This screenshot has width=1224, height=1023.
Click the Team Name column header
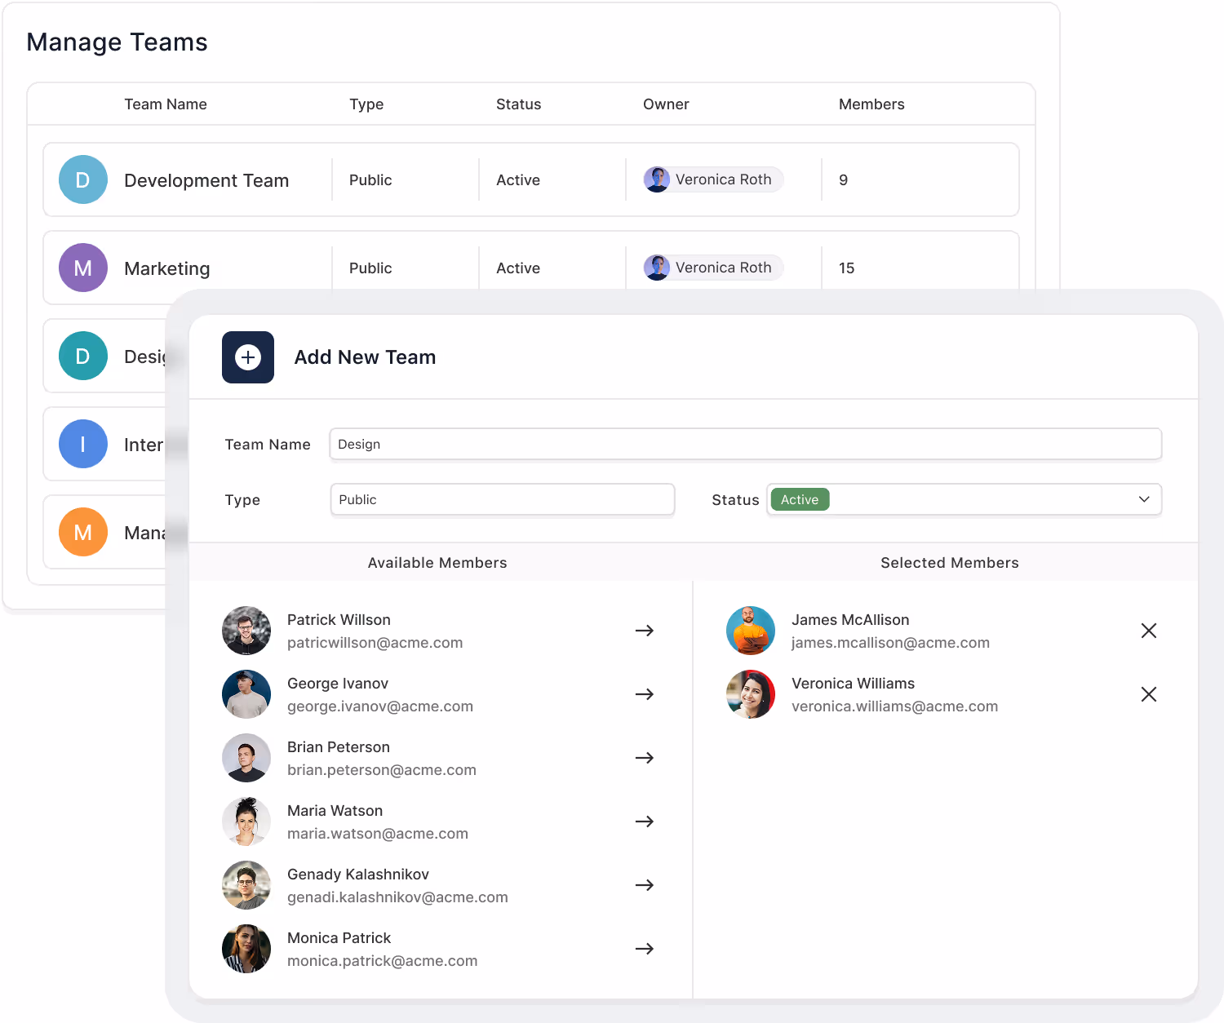(x=166, y=104)
